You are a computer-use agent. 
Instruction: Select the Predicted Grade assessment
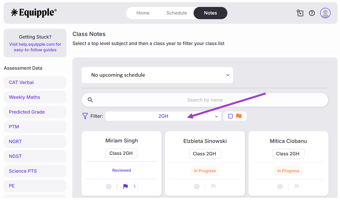click(x=35, y=112)
